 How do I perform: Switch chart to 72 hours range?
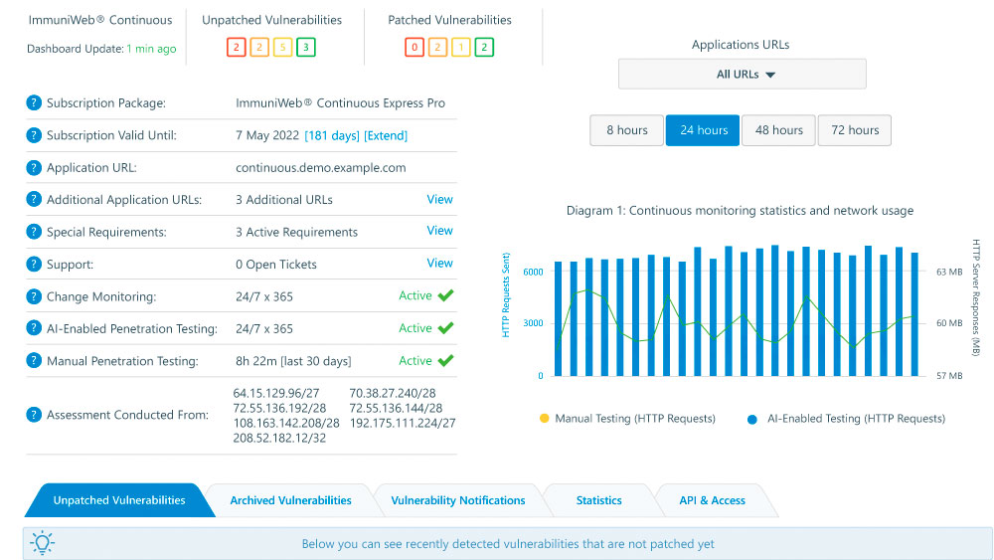point(855,130)
